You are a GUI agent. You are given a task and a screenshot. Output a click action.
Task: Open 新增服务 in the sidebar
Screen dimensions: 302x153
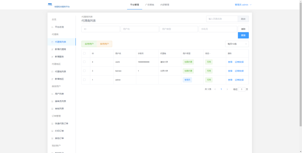(x=62, y=57)
